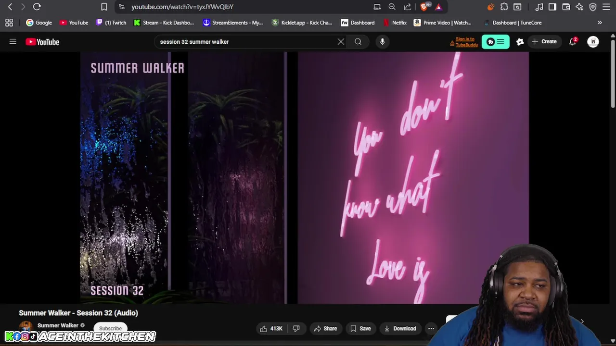This screenshot has width=616, height=346.
Task: Start voice search with microphone icon
Action: [x=382, y=42]
